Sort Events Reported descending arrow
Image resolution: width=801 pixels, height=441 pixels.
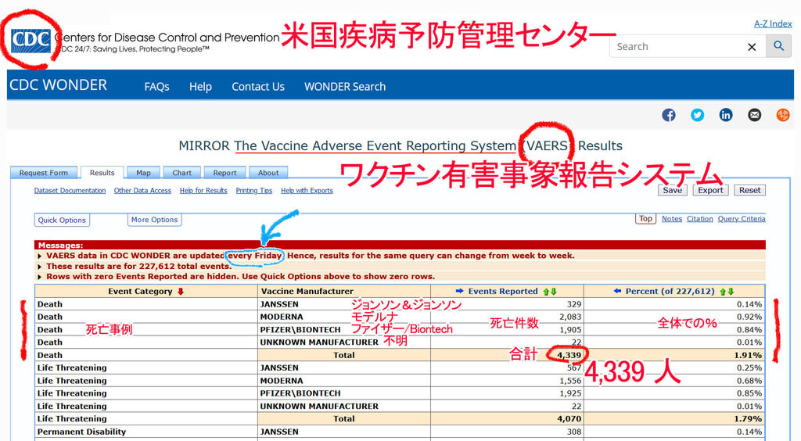[554, 292]
